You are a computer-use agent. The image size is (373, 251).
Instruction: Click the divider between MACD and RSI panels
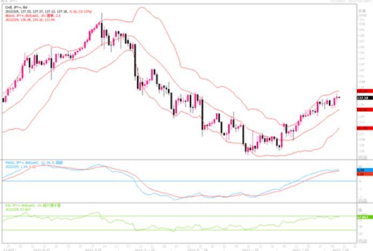[177, 203]
